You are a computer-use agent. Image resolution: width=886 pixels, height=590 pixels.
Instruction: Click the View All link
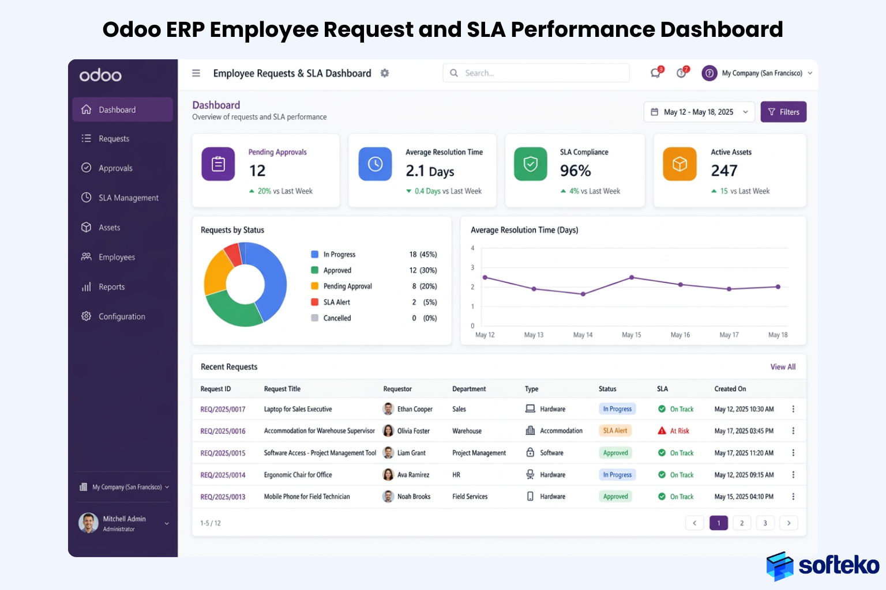click(783, 367)
